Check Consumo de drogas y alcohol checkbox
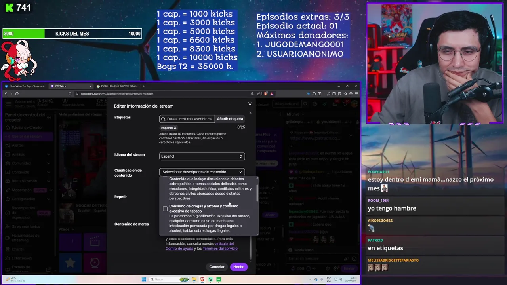This screenshot has height=285, width=507. click(165, 209)
